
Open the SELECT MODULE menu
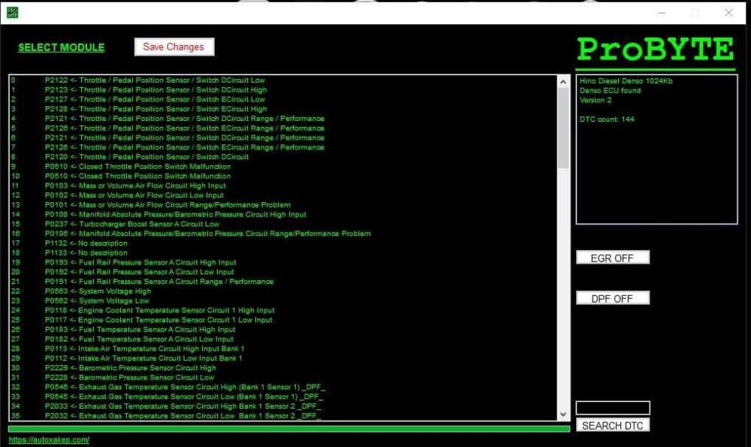point(60,47)
